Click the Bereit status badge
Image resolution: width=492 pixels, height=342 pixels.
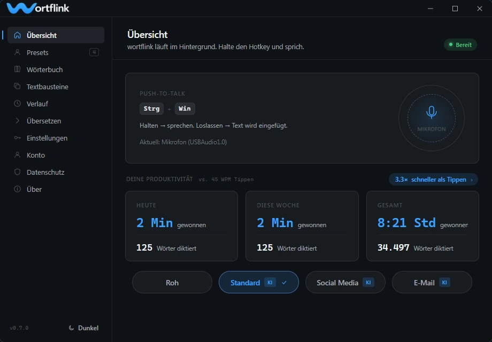coord(460,44)
